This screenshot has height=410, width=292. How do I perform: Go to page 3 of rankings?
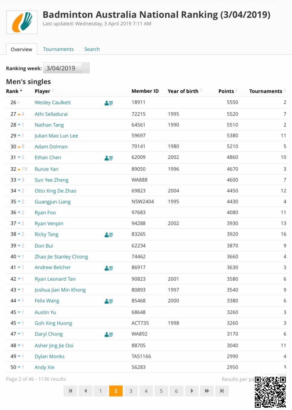pos(131,391)
